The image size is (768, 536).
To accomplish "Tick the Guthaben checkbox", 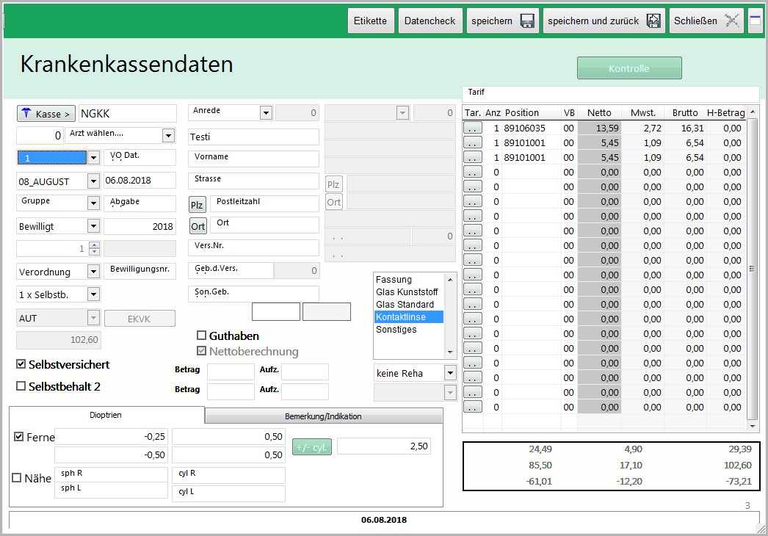I will point(202,336).
